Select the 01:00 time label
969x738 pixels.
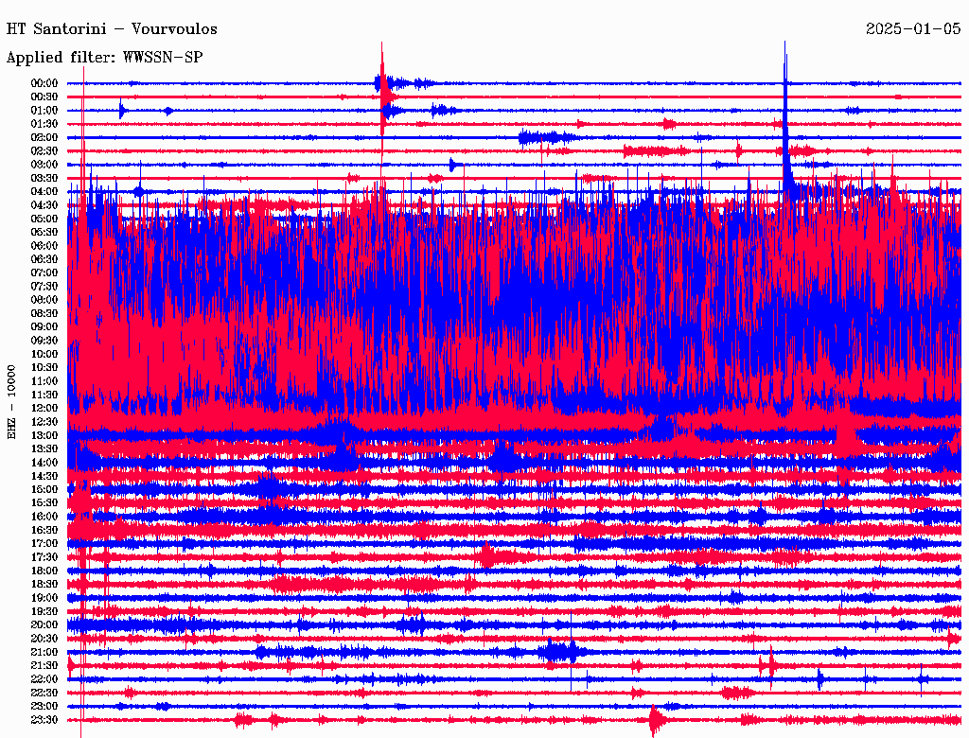click(x=44, y=111)
